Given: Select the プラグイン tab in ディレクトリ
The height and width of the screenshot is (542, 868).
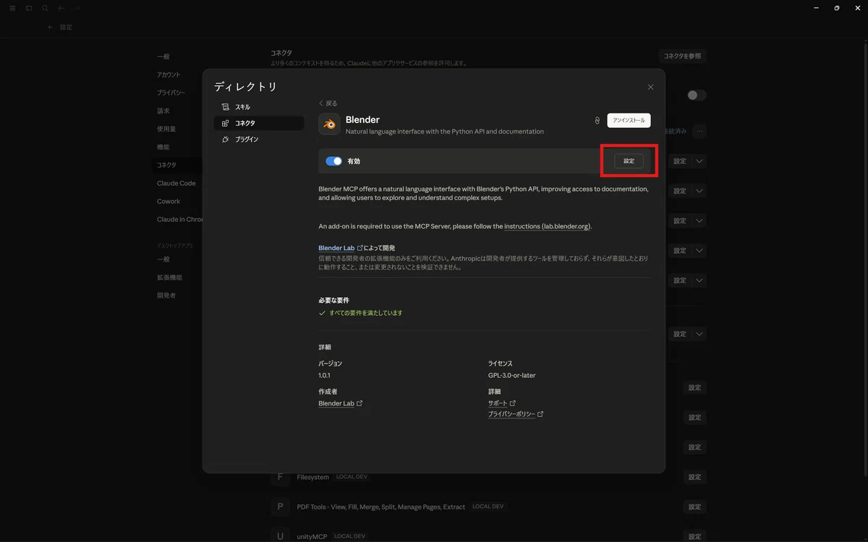Looking at the screenshot, I should click(259, 139).
